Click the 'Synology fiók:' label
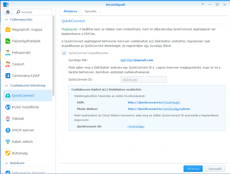The width and height of the screenshot is (230, 174). pos(78,60)
